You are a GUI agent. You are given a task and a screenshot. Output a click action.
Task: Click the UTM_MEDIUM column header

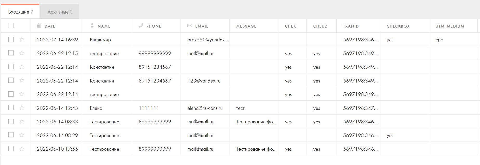pyautogui.click(x=450, y=26)
